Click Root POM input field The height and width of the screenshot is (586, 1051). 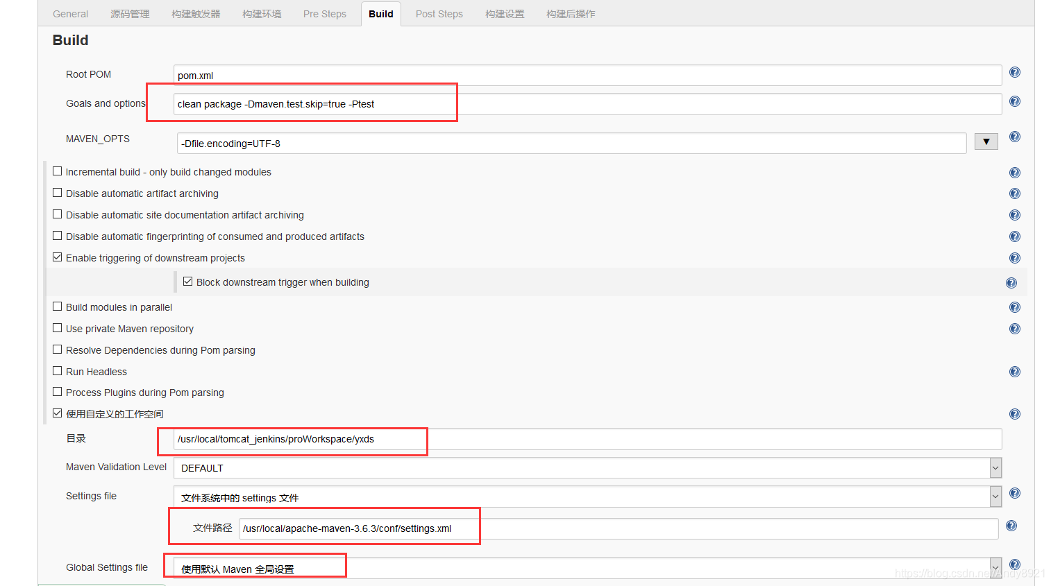point(587,75)
